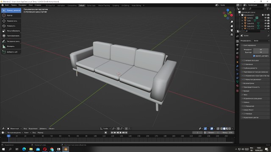
Task: Open the File menu
Action: [7, 5]
